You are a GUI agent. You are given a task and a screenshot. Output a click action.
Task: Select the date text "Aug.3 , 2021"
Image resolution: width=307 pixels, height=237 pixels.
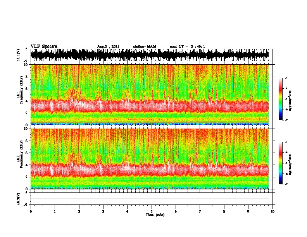click(x=108, y=46)
